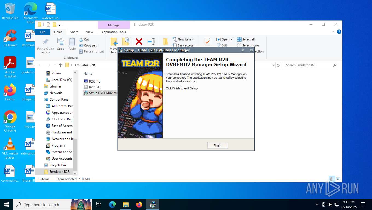Click Select none in the ribbon
This screenshot has height=210, width=372.
248,45
